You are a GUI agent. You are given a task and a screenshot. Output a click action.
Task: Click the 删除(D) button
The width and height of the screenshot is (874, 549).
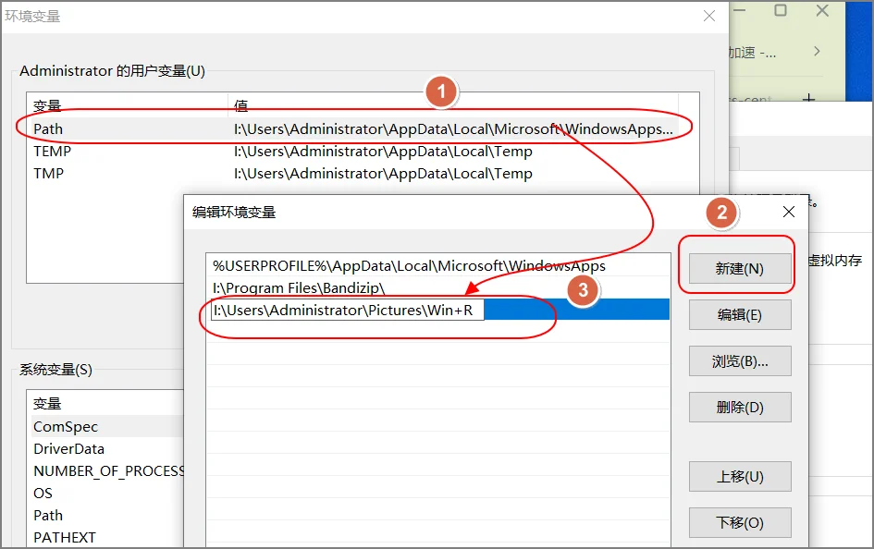[739, 407]
